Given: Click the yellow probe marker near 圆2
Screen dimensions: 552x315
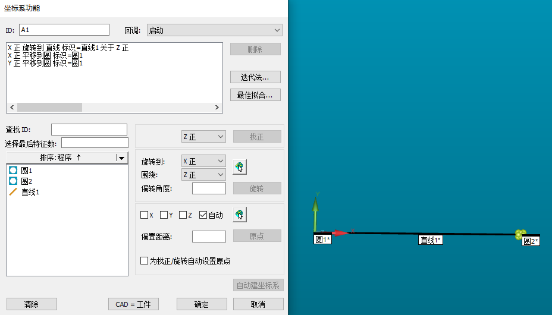Looking at the screenshot, I should click(x=520, y=235).
